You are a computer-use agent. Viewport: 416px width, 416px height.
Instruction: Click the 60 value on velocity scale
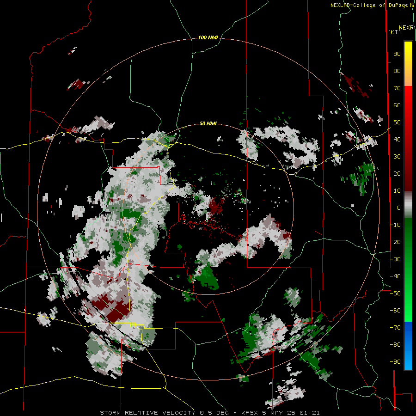point(397,105)
